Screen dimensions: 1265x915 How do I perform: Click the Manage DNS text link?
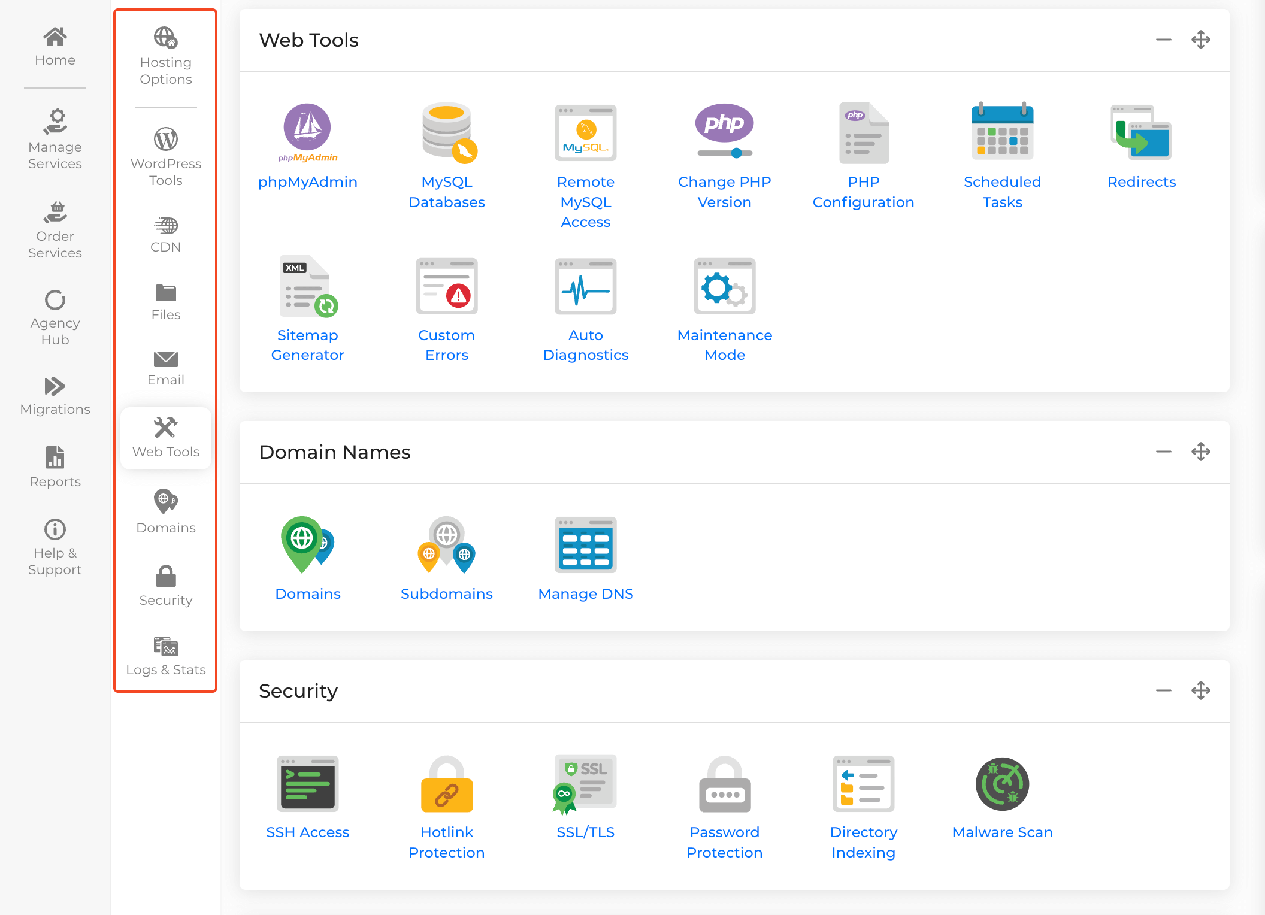click(x=586, y=594)
